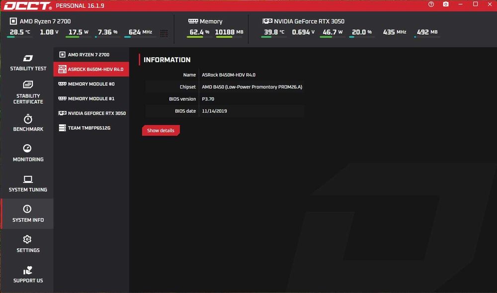497x293 pixels.
Task: Open the System Tuning laptop icon
Action: pos(27,179)
